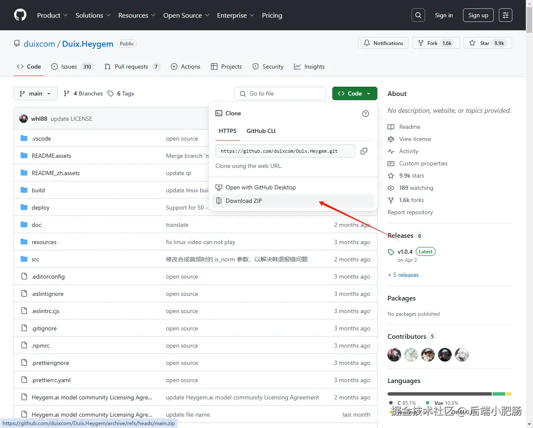This screenshot has width=533, height=428.
Task: Expand the Enterprise dropdown
Action: (x=235, y=15)
